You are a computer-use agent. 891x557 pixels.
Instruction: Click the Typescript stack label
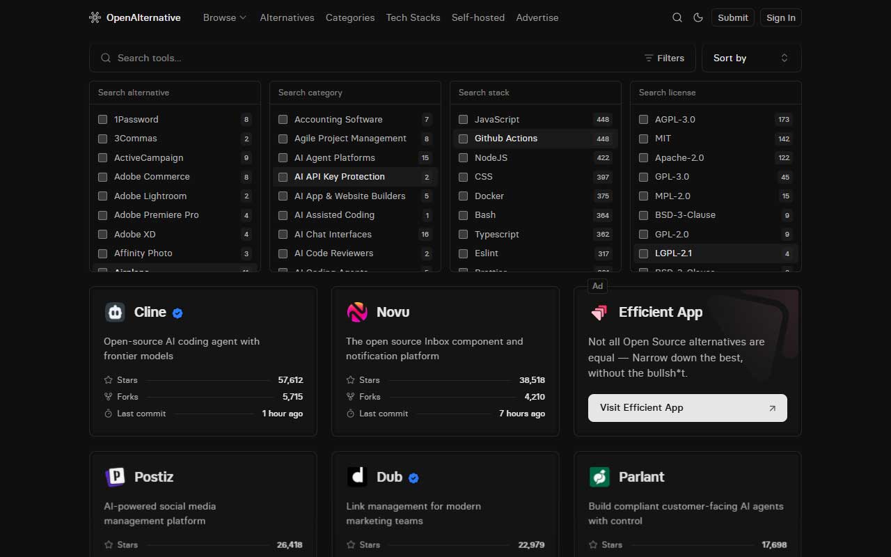pyautogui.click(x=497, y=235)
